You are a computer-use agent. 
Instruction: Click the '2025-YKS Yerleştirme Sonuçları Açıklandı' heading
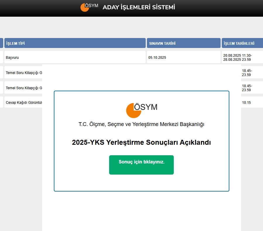(141, 142)
